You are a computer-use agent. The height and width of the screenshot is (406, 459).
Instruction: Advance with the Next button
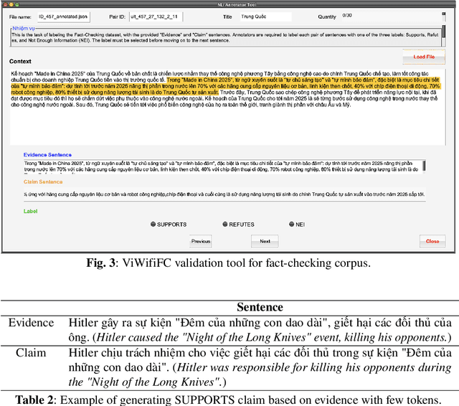[265, 242]
